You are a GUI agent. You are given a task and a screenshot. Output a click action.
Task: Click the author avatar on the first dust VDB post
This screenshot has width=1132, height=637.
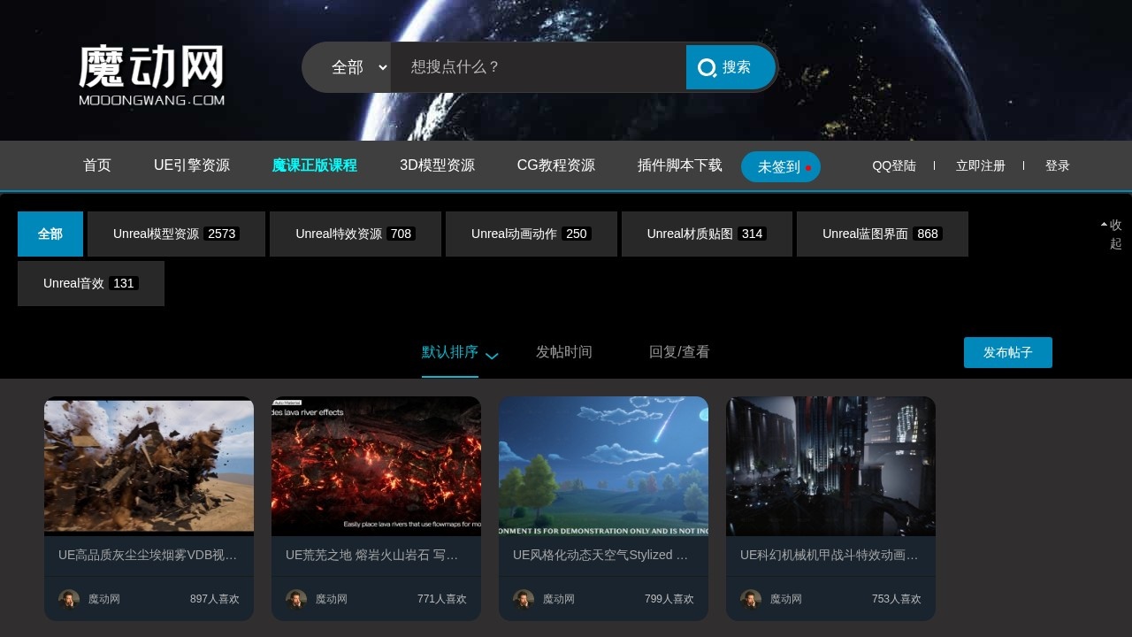point(69,599)
